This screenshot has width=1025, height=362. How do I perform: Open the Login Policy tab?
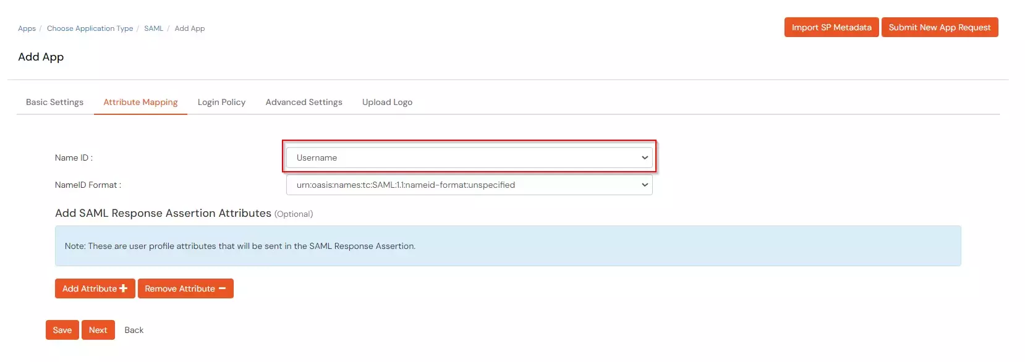point(221,102)
